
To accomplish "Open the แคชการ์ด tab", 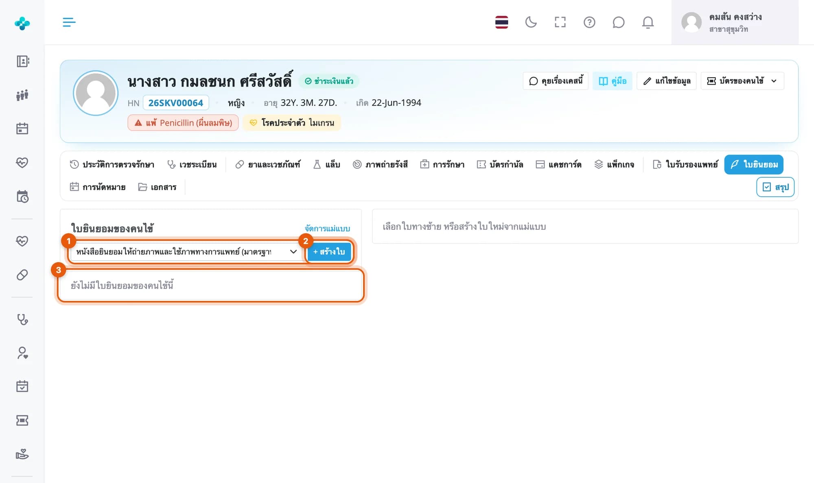I will pos(558,164).
